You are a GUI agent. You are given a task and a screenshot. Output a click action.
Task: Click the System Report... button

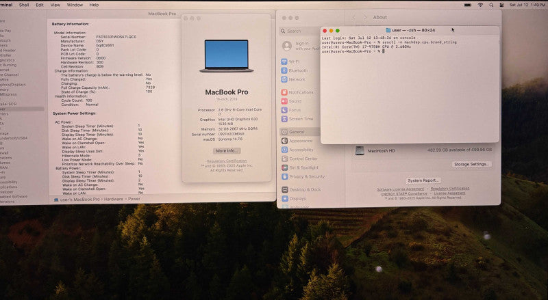(423, 180)
